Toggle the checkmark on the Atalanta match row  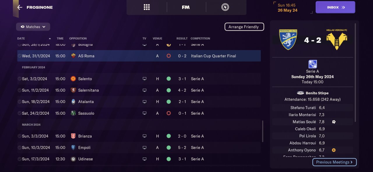(x=20, y=102)
